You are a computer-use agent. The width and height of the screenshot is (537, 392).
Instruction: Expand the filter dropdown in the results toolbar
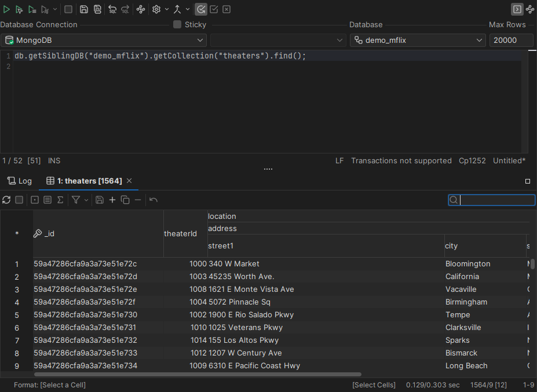click(86, 200)
